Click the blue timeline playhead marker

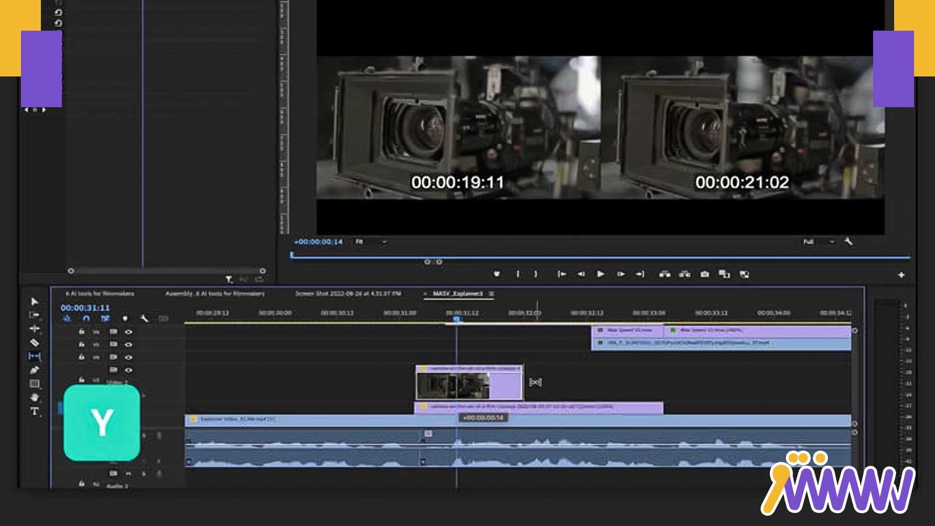457,319
